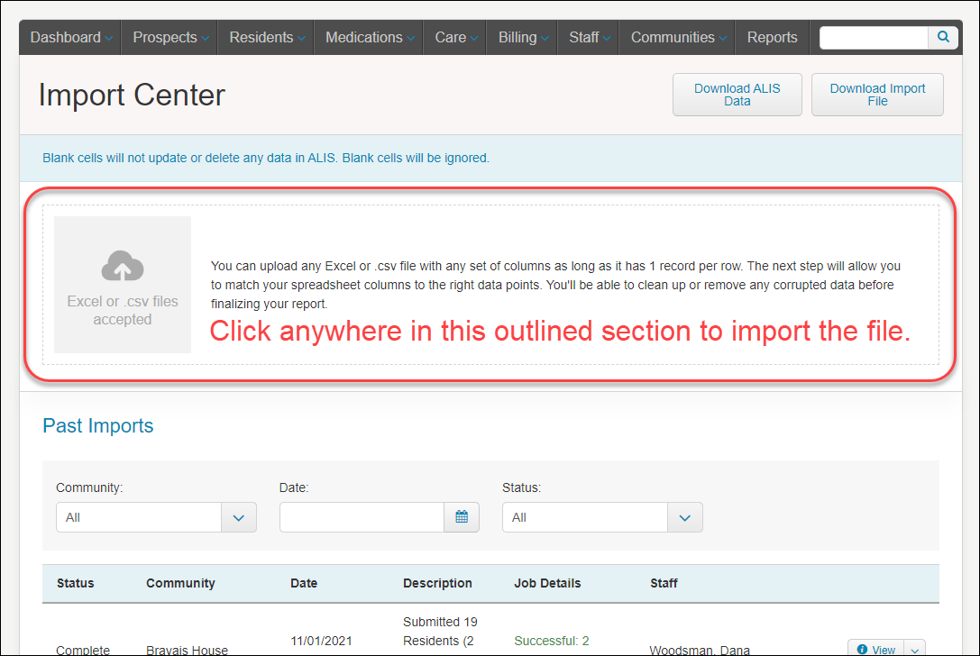Go to the Reports page
This screenshot has width=980, height=656.
point(772,38)
